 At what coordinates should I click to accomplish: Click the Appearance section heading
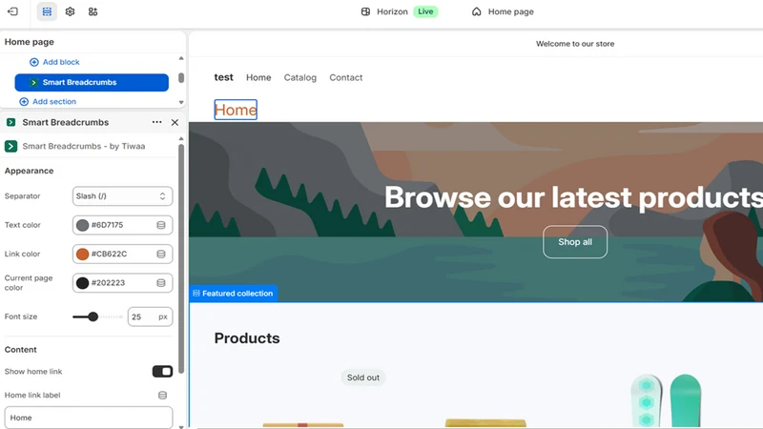coord(30,172)
